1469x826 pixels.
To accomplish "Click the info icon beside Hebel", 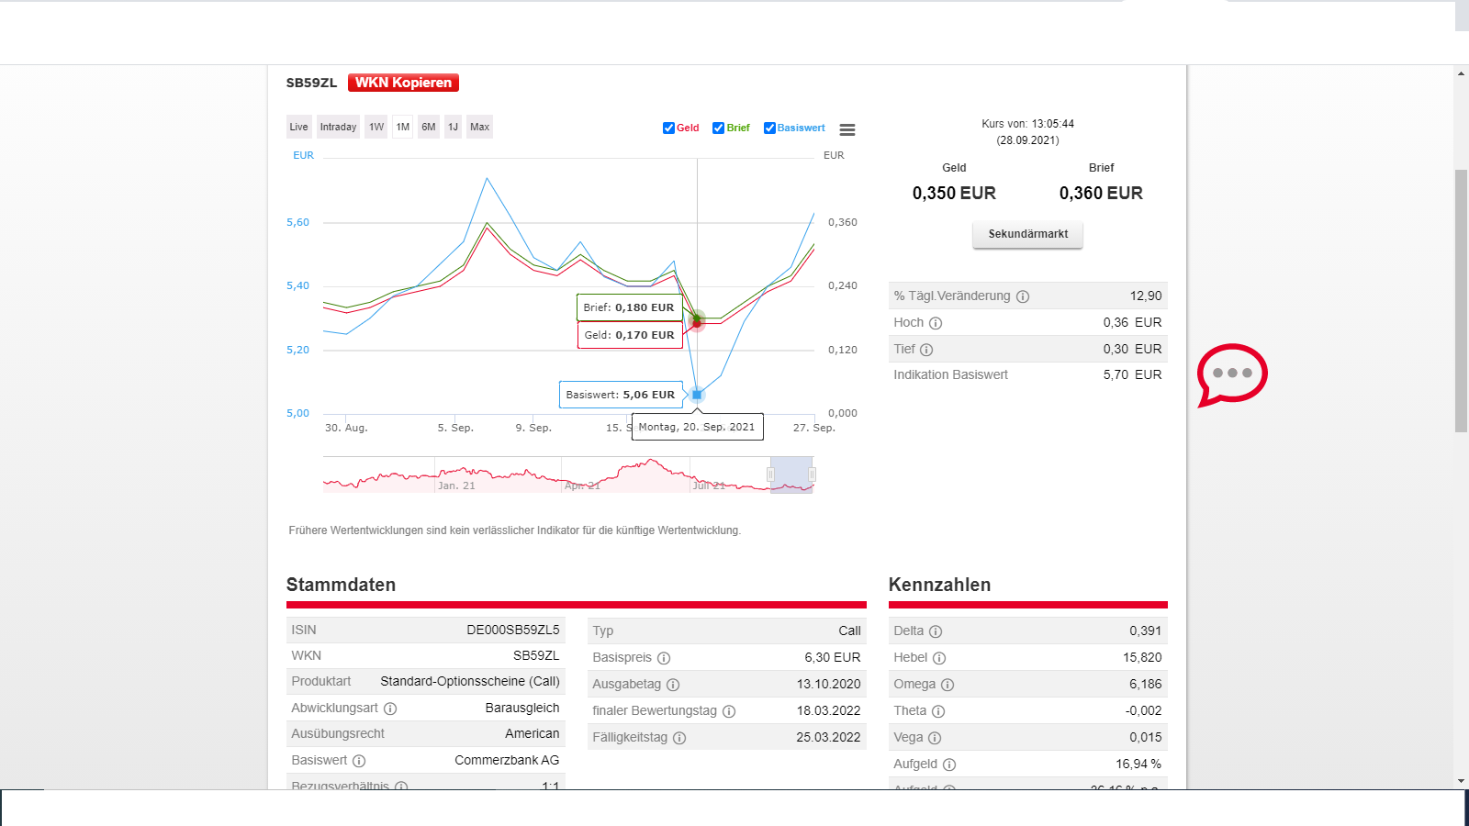I will tap(937, 657).
